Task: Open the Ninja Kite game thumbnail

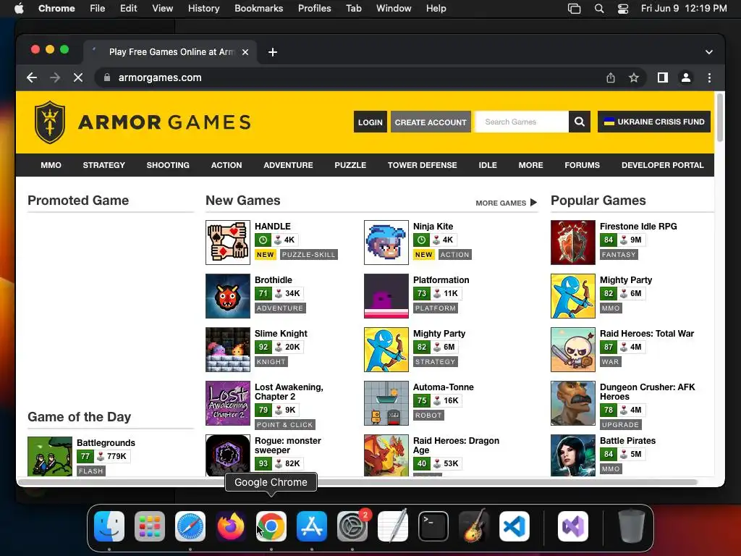Action: 386,243
